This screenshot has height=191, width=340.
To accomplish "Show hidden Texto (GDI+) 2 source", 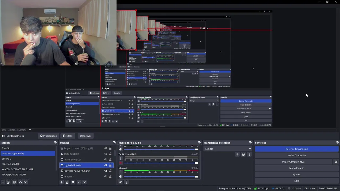I will pos(106,154).
